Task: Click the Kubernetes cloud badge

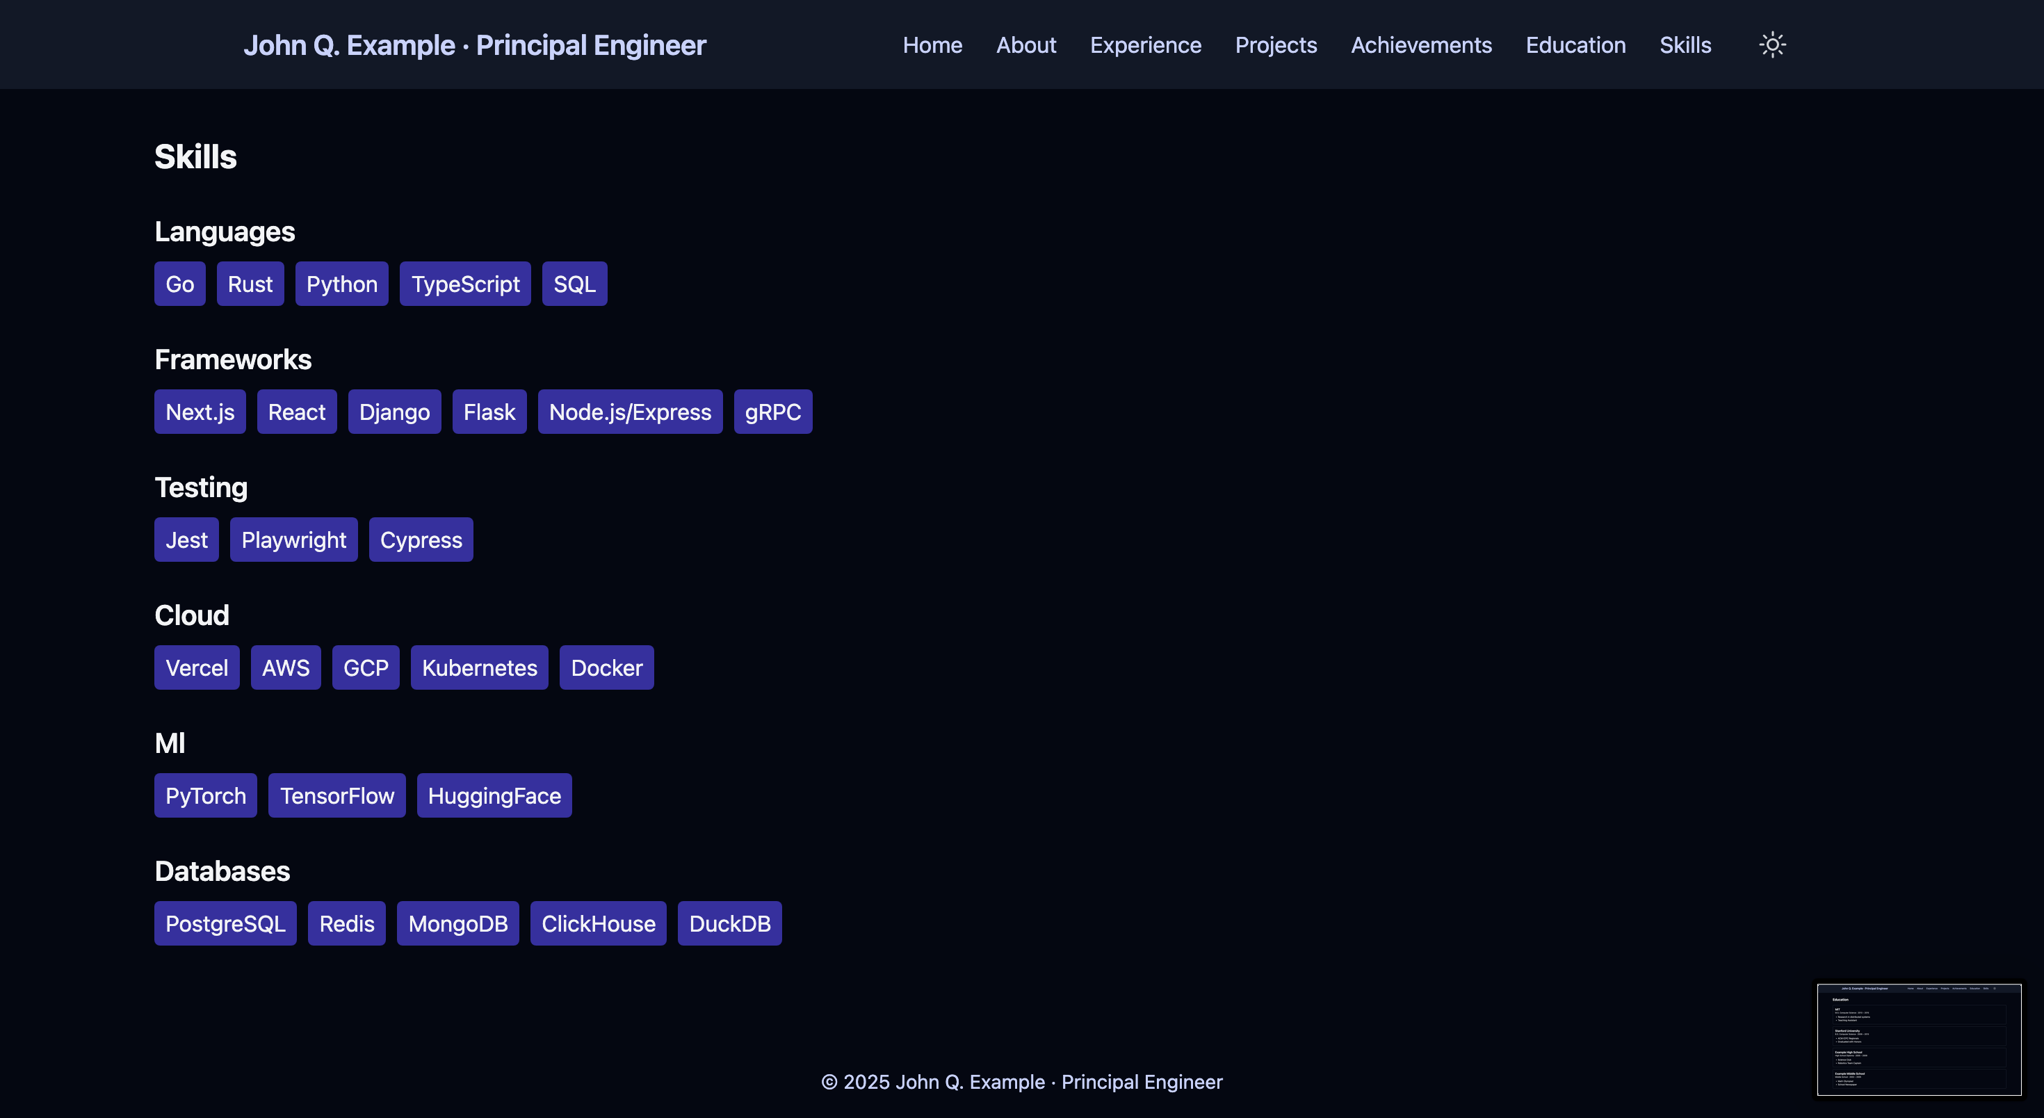Action: click(479, 667)
